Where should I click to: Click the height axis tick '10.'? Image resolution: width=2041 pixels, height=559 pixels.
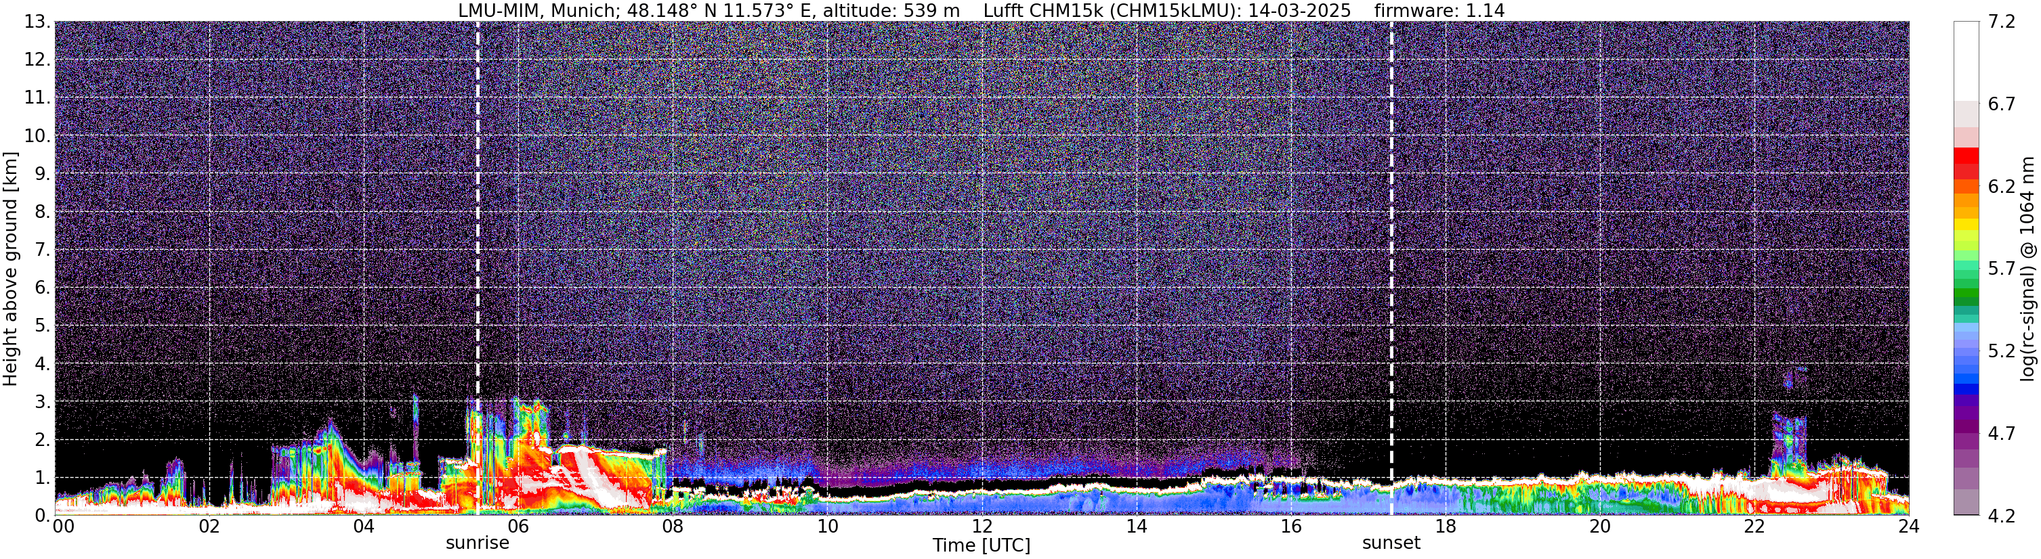coord(37,135)
